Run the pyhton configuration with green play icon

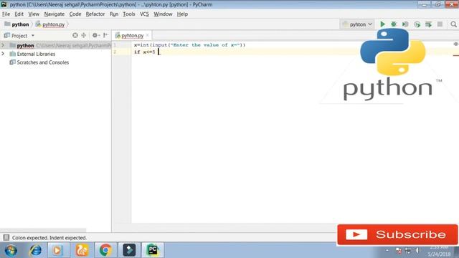382,24
